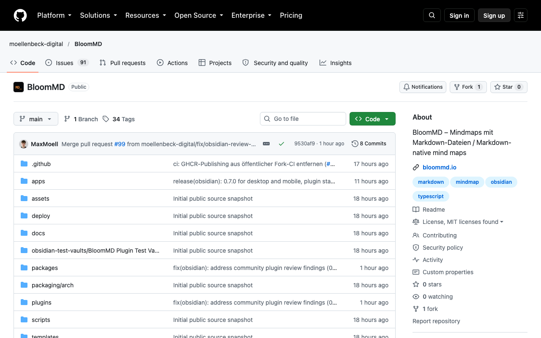Click the Sign up button

coord(494,15)
